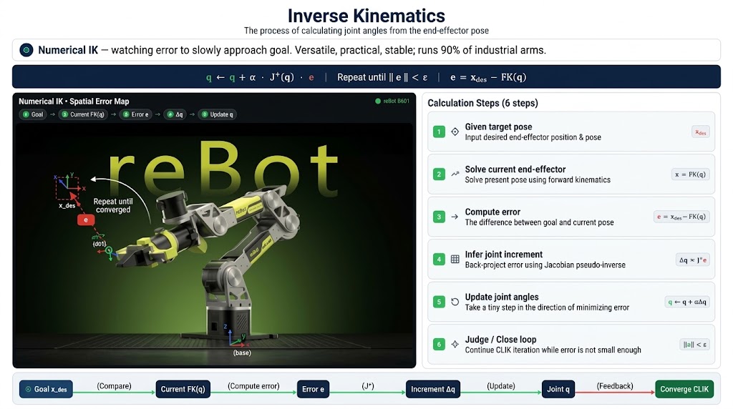Click the green Converge CLIK button
This screenshot has height=409, width=733.
684,389
